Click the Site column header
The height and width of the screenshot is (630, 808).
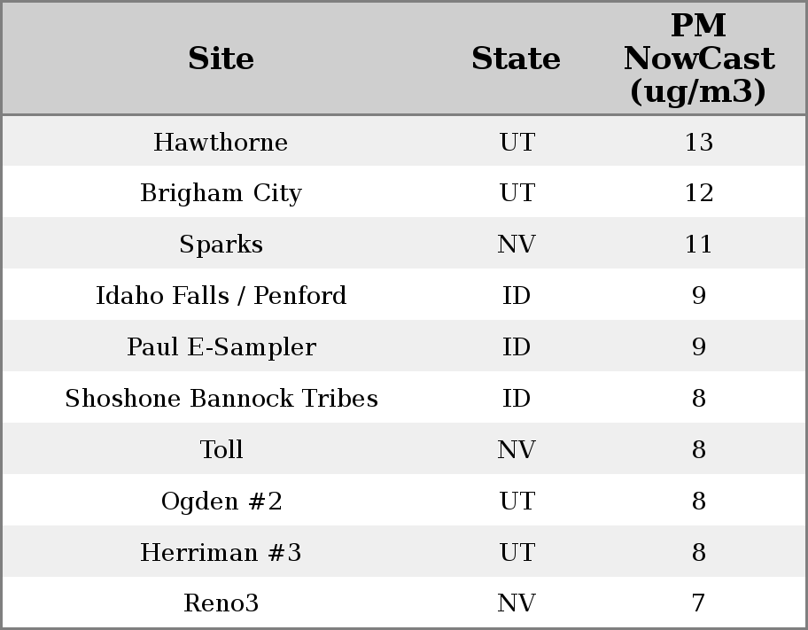click(221, 58)
